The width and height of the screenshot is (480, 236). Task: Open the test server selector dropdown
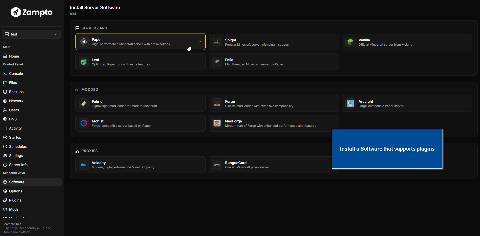(31, 34)
